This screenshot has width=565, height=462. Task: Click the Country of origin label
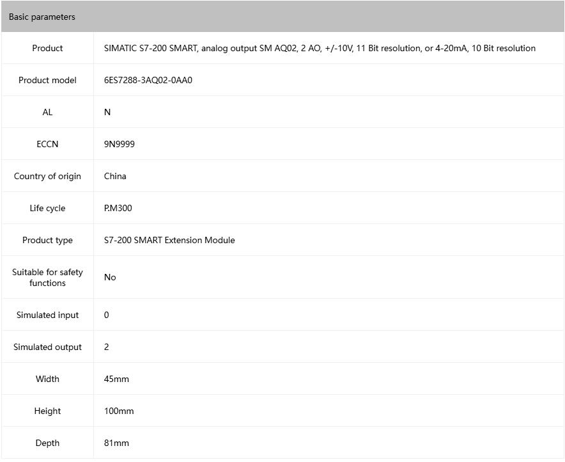pyautogui.click(x=47, y=176)
